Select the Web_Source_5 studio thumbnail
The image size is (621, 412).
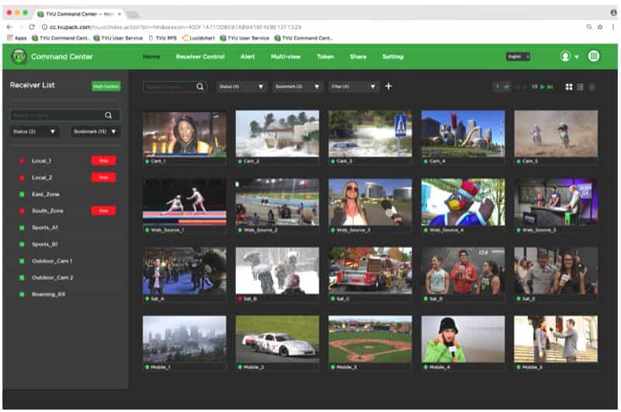pos(556,202)
